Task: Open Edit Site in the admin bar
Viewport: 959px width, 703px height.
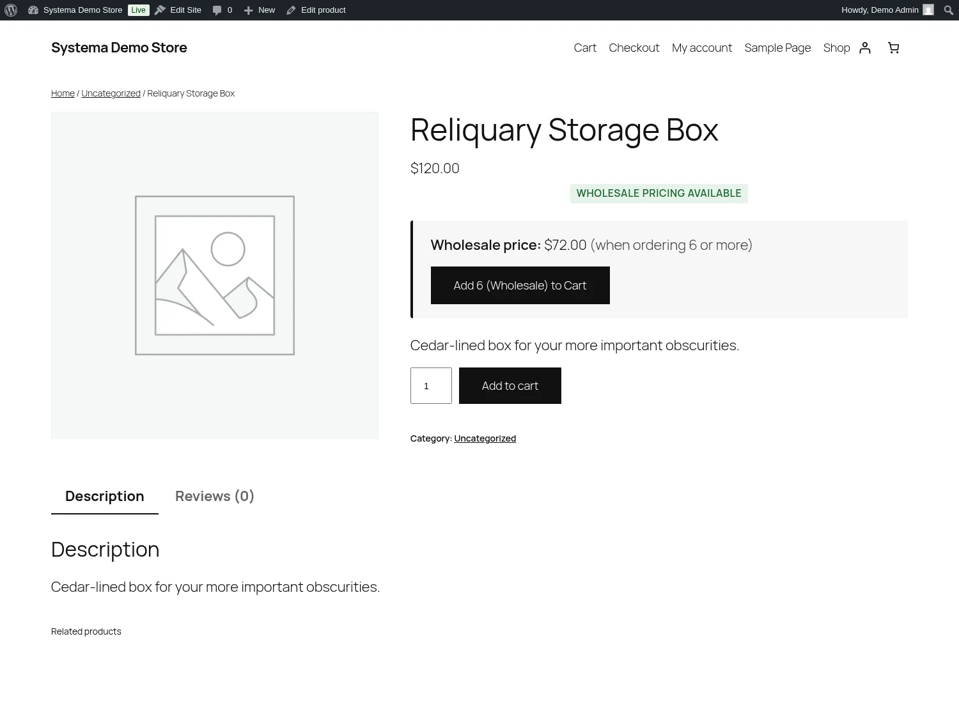Action: point(185,10)
